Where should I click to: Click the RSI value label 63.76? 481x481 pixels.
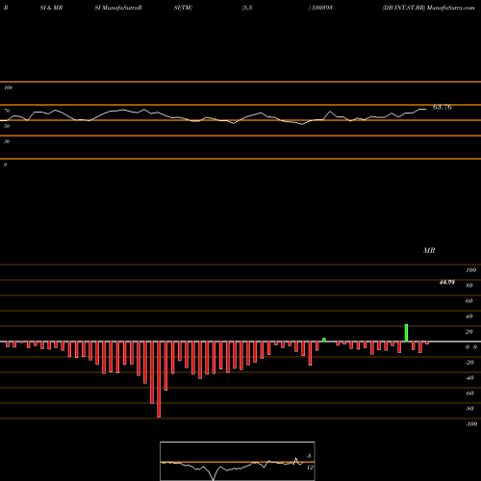[443, 107]
